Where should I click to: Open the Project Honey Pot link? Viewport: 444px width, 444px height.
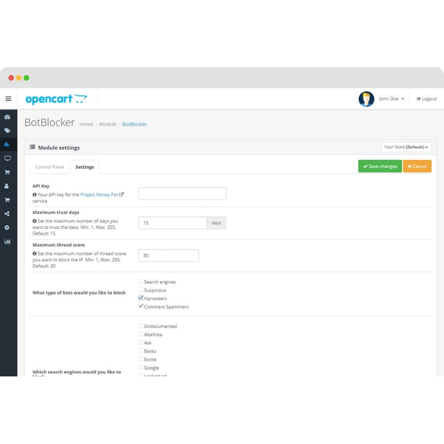[x=99, y=194]
